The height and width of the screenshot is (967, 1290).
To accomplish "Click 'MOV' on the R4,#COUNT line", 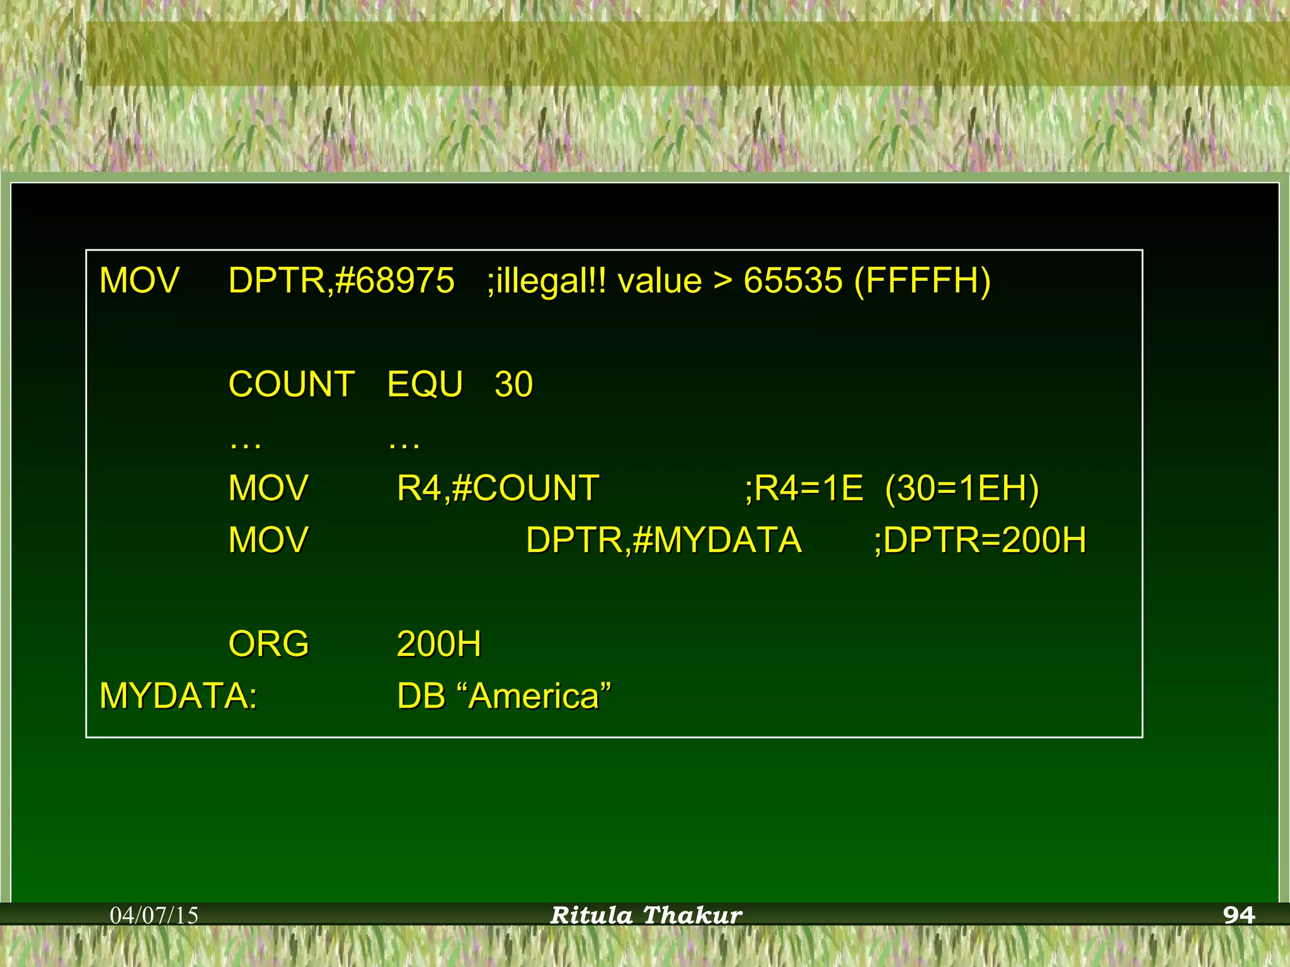I will pyautogui.click(x=268, y=488).
